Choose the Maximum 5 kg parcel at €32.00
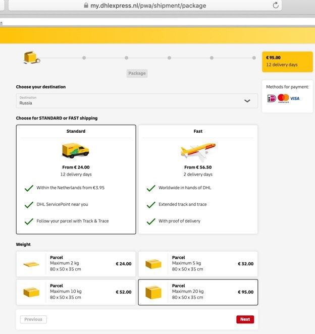The width and height of the screenshot is (315, 334). click(x=198, y=264)
